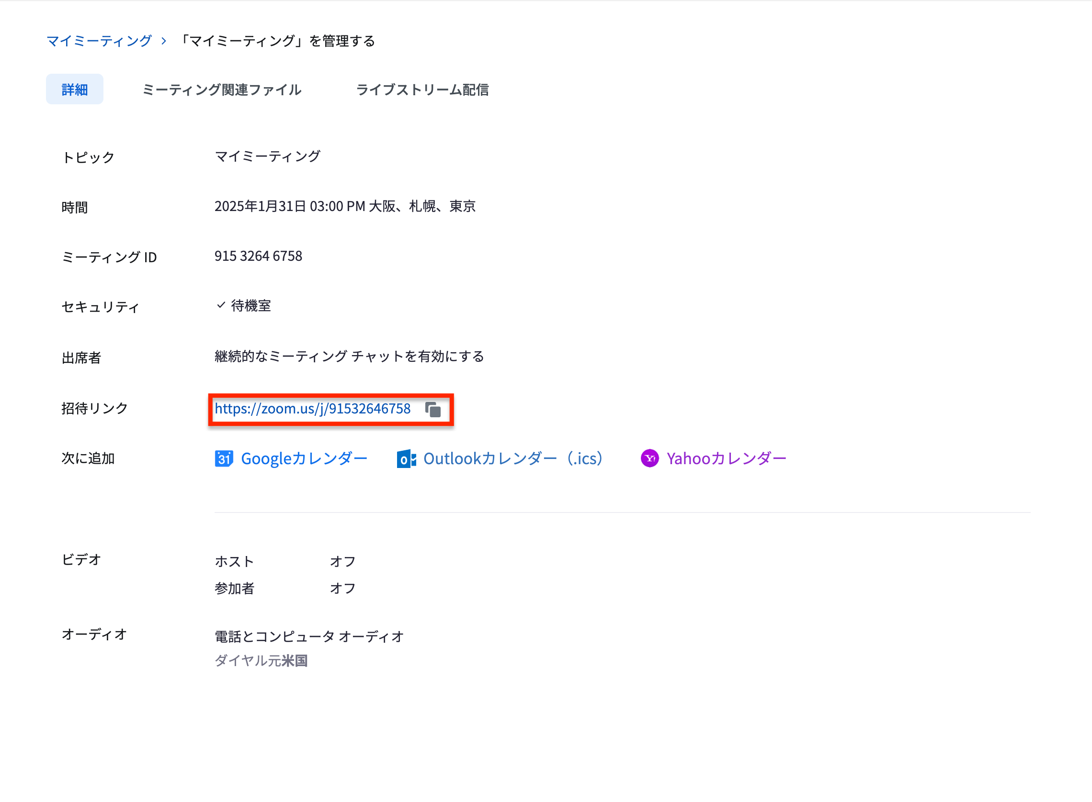The height and width of the screenshot is (802, 1092).
Task: Open the zoom.us invitation URL
Action: pos(312,409)
